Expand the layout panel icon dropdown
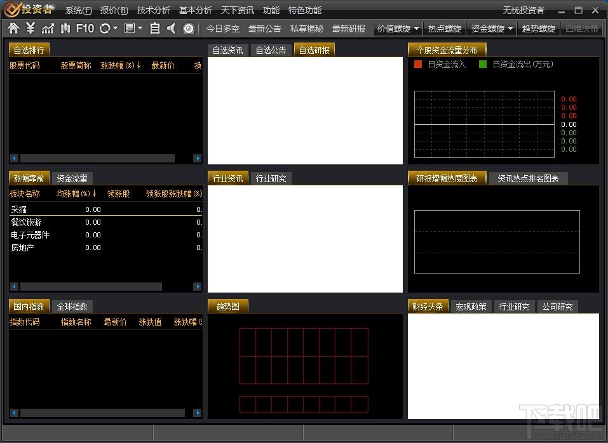This screenshot has width=608, height=443. pos(140,29)
